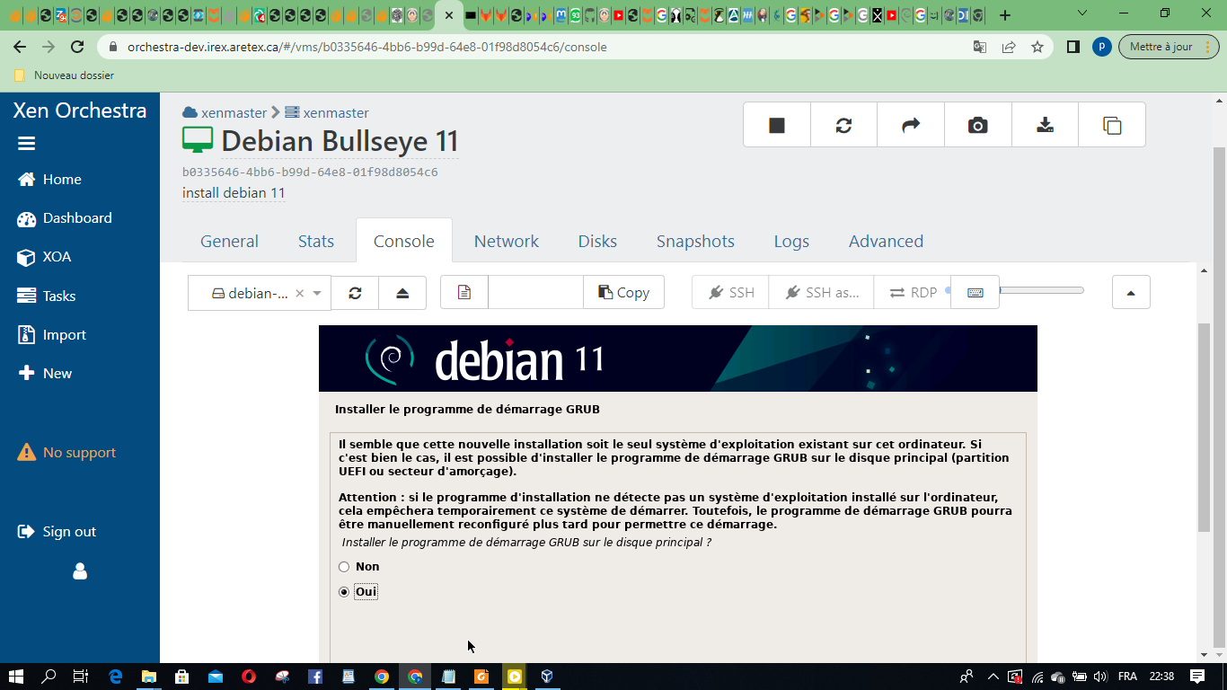
Task: Collapse the console toolbar with up arrow
Action: click(1131, 293)
